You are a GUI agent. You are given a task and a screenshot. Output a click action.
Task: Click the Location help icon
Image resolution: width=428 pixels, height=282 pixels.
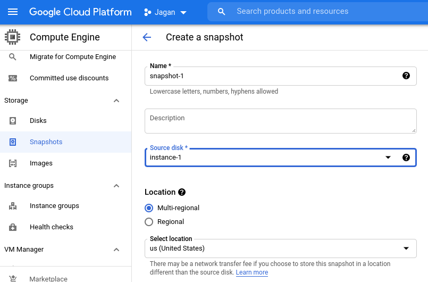point(182,192)
